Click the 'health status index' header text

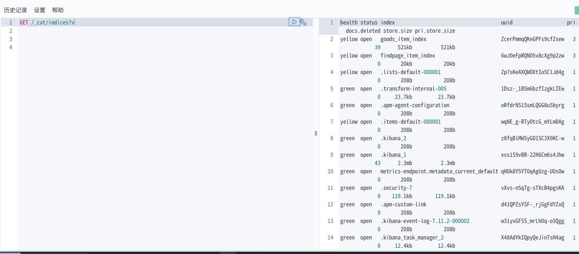[368, 22]
